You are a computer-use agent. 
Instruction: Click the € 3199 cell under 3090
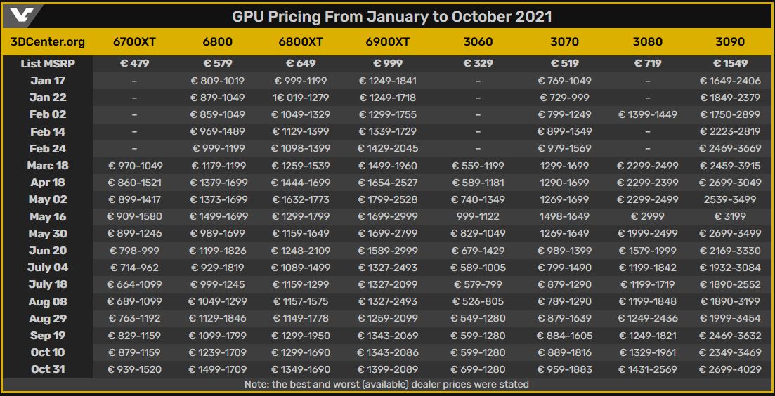click(730, 217)
